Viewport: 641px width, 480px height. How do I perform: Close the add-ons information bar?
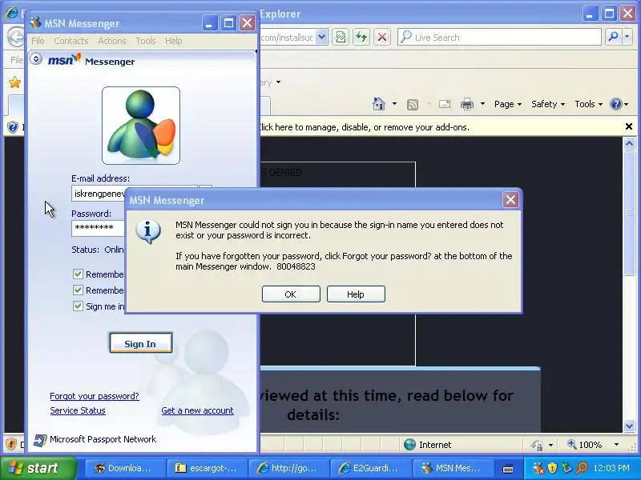click(629, 126)
